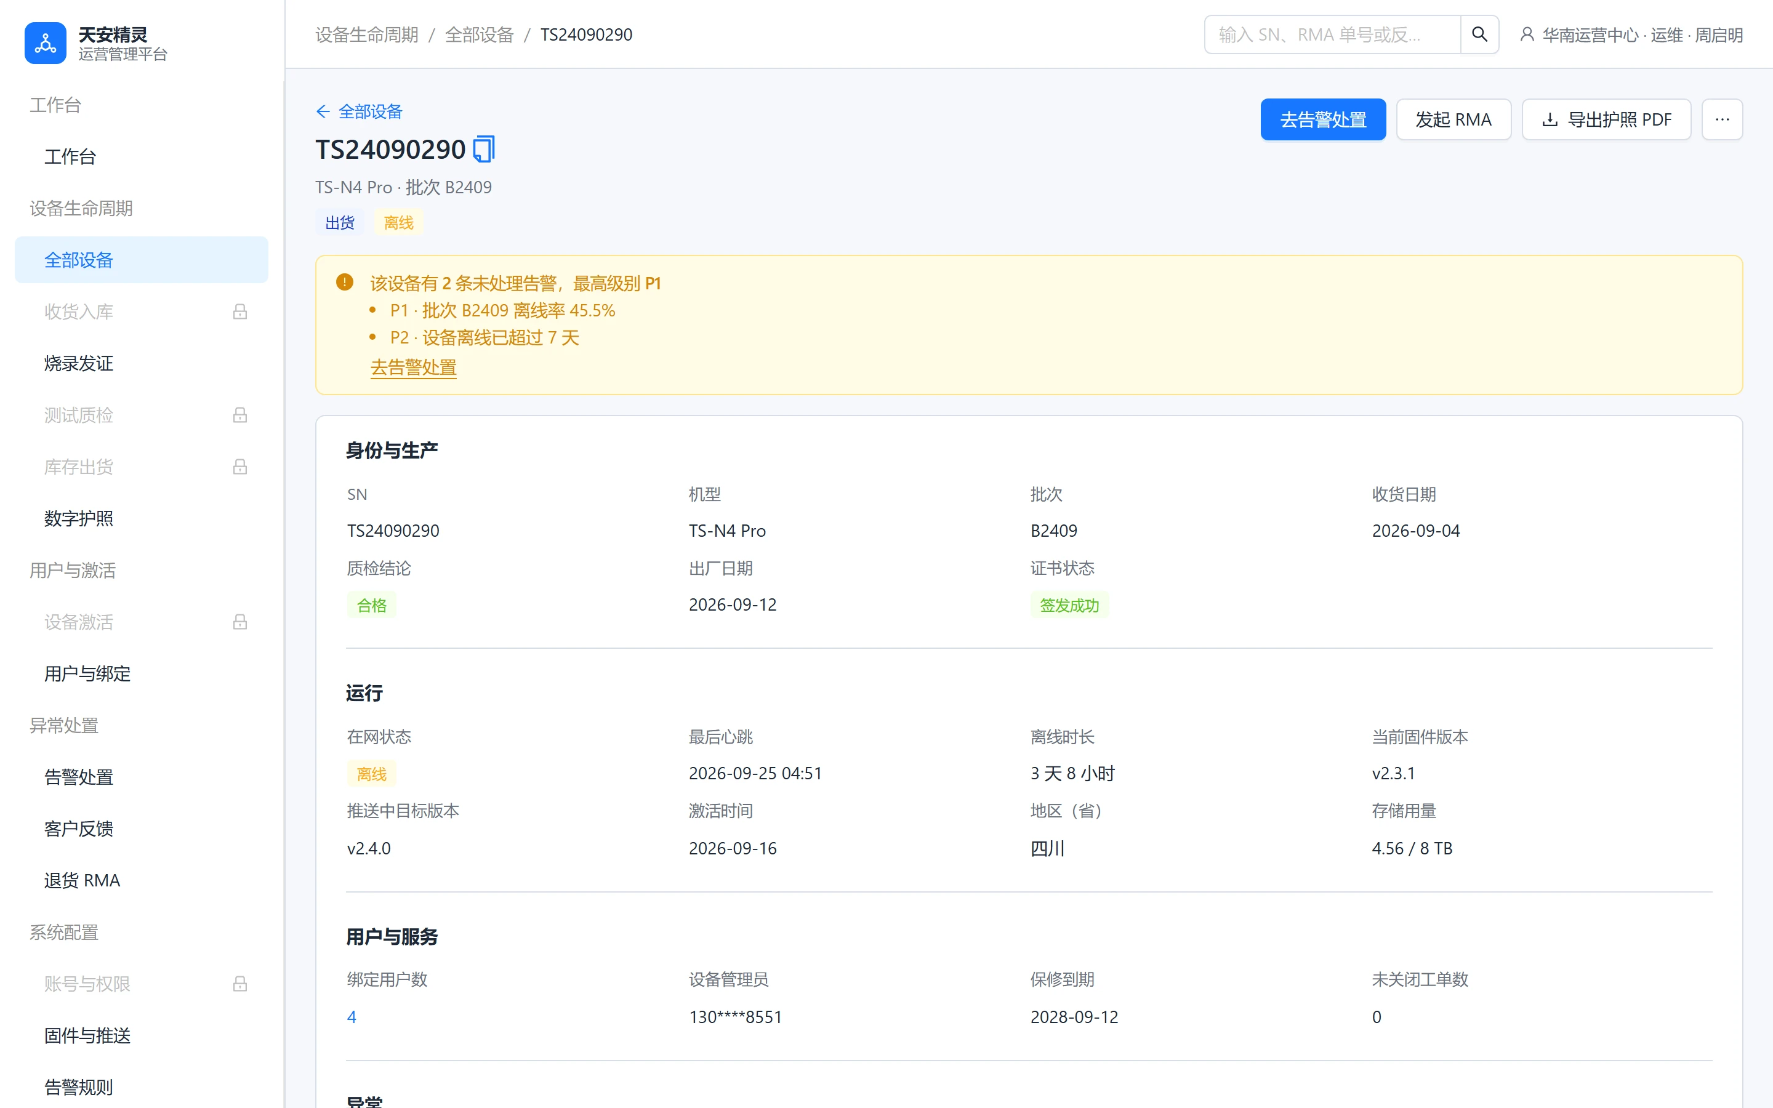Focus the SN/RMA search input field
1773x1108 pixels.
click(1332, 34)
